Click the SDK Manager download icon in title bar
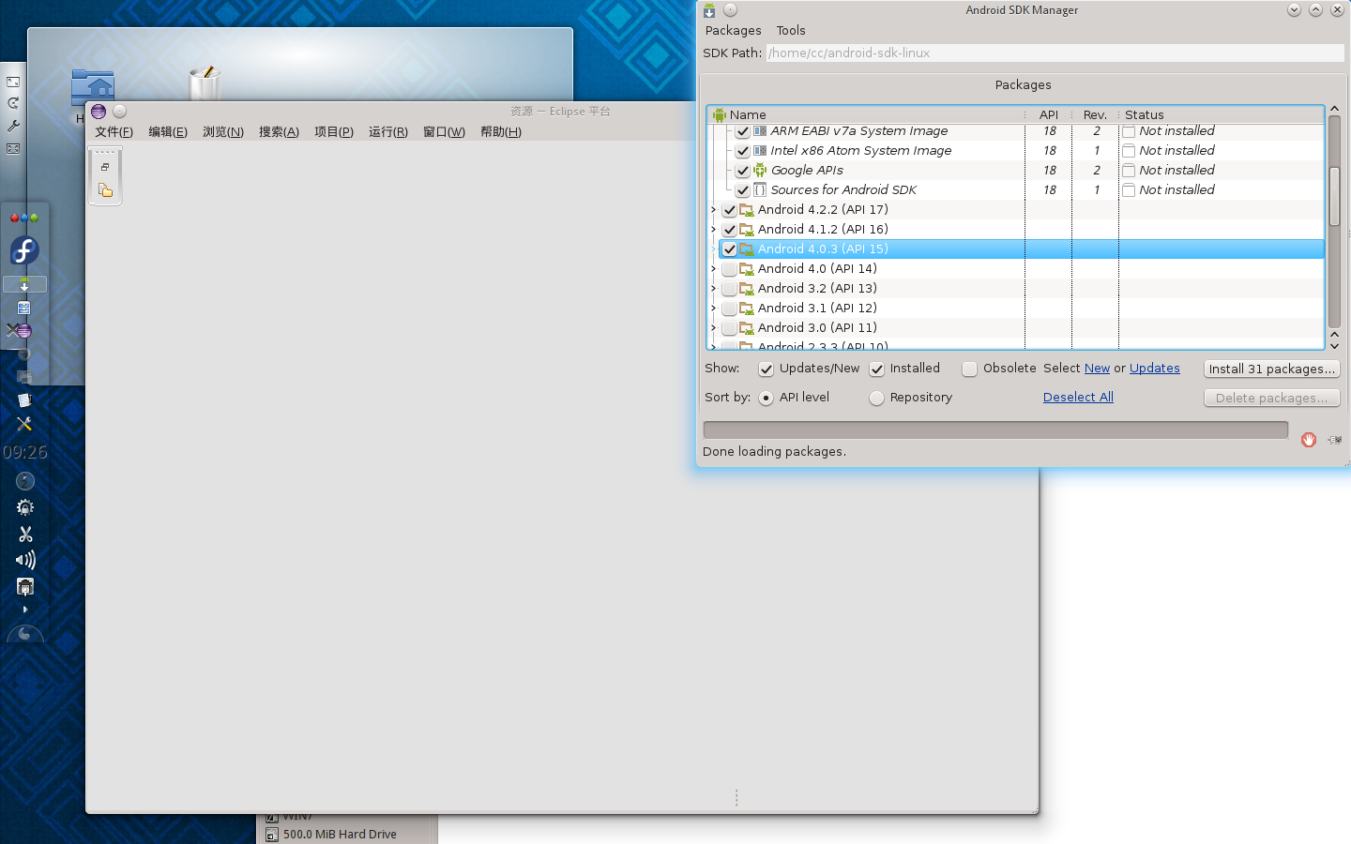The image size is (1351, 844). (x=709, y=10)
